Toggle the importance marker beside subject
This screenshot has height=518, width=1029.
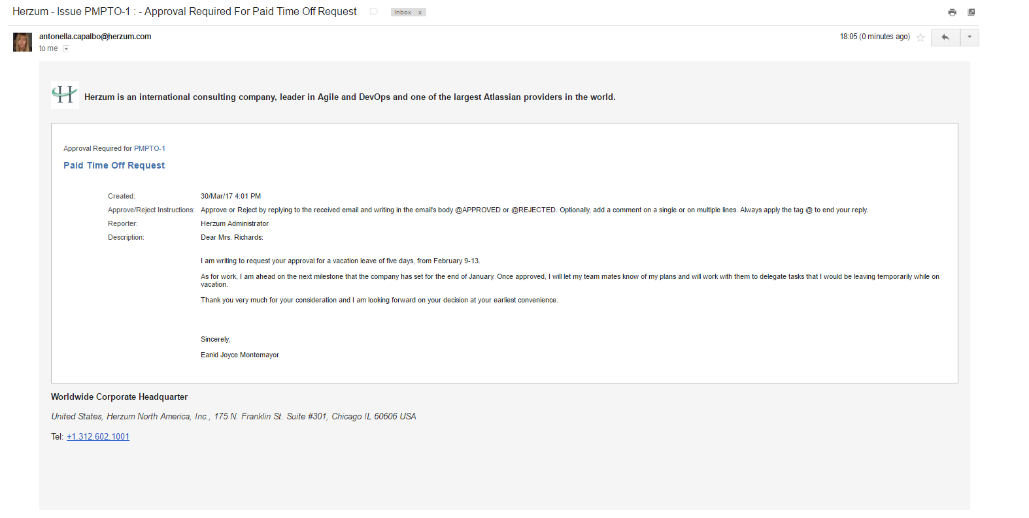pos(374,12)
